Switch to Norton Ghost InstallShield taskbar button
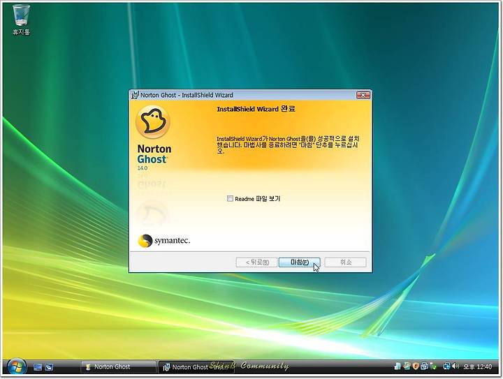The height and width of the screenshot is (379, 503). point(196,367)
